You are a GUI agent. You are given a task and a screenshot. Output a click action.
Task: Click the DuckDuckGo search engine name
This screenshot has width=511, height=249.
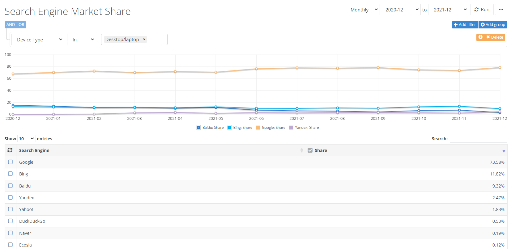(32, 221)
